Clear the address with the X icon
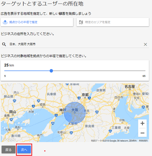 pos(145,44)
